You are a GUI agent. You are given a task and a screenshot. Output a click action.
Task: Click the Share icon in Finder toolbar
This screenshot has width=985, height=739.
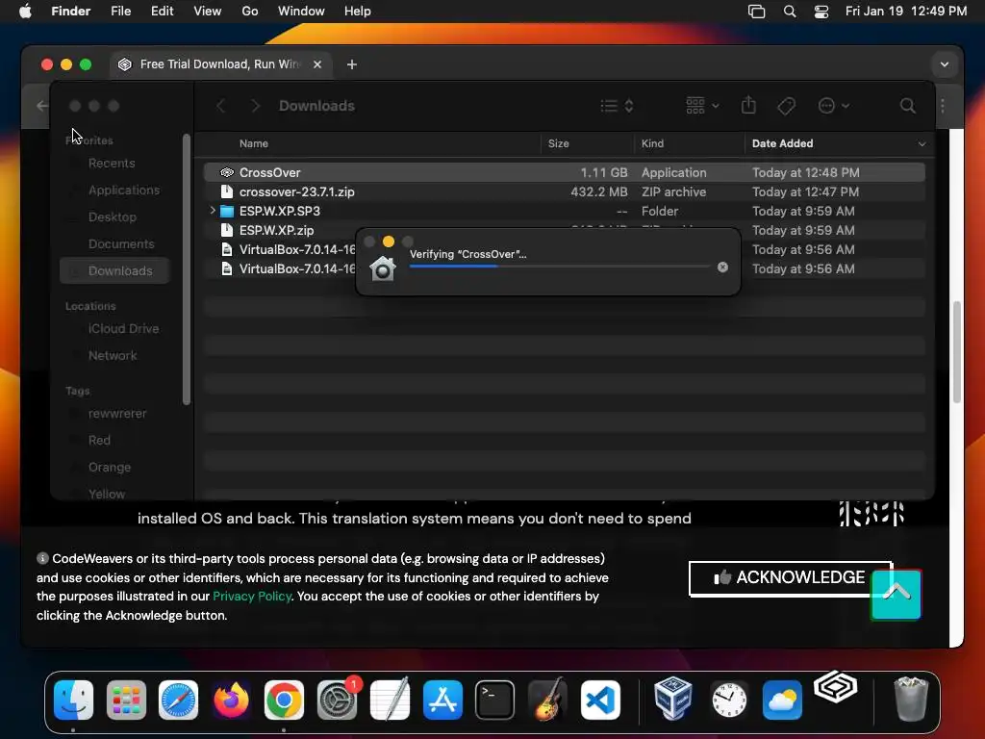coord(748,105)
